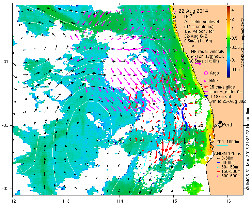252x205 pixels.
Task: Click the 'MODIS Chl-a mg/m3 OC3' vertical label
Action: 243,42
